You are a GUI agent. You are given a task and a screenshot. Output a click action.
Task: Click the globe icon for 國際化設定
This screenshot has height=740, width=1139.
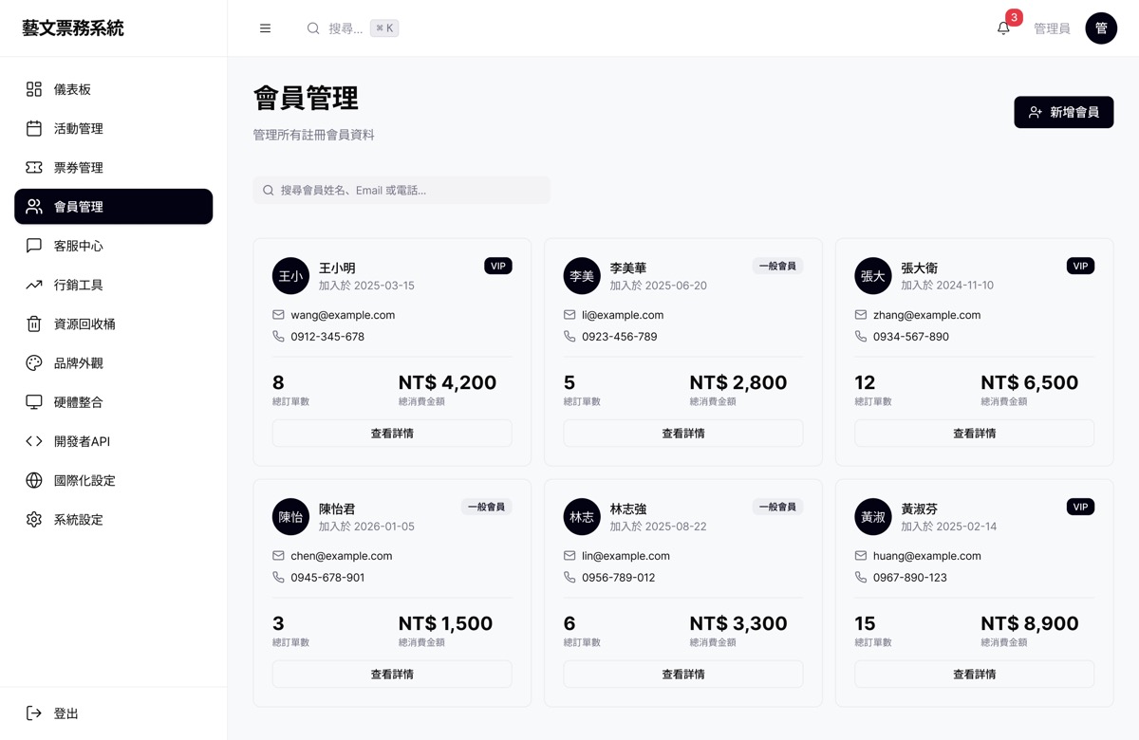[34, 480]
